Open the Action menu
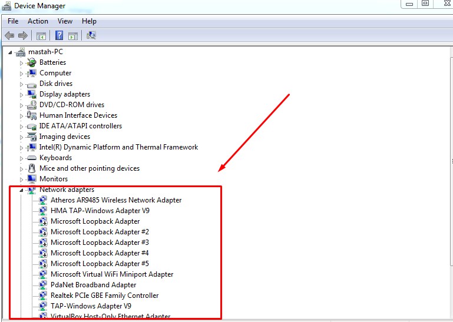This screenshot has height=322, width=453. pos(38,21)
